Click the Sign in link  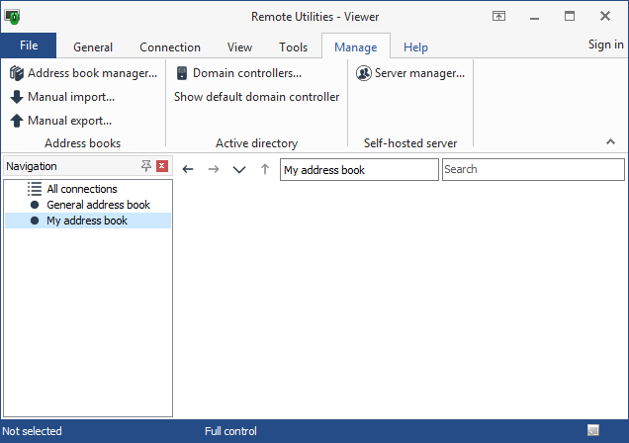605,44
